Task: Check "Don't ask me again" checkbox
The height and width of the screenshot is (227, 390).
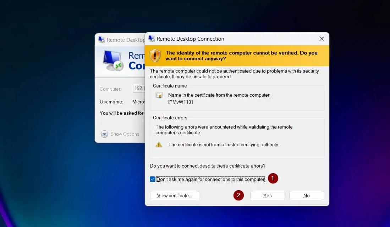Action: pyautogui.click(x=153, y=179)
